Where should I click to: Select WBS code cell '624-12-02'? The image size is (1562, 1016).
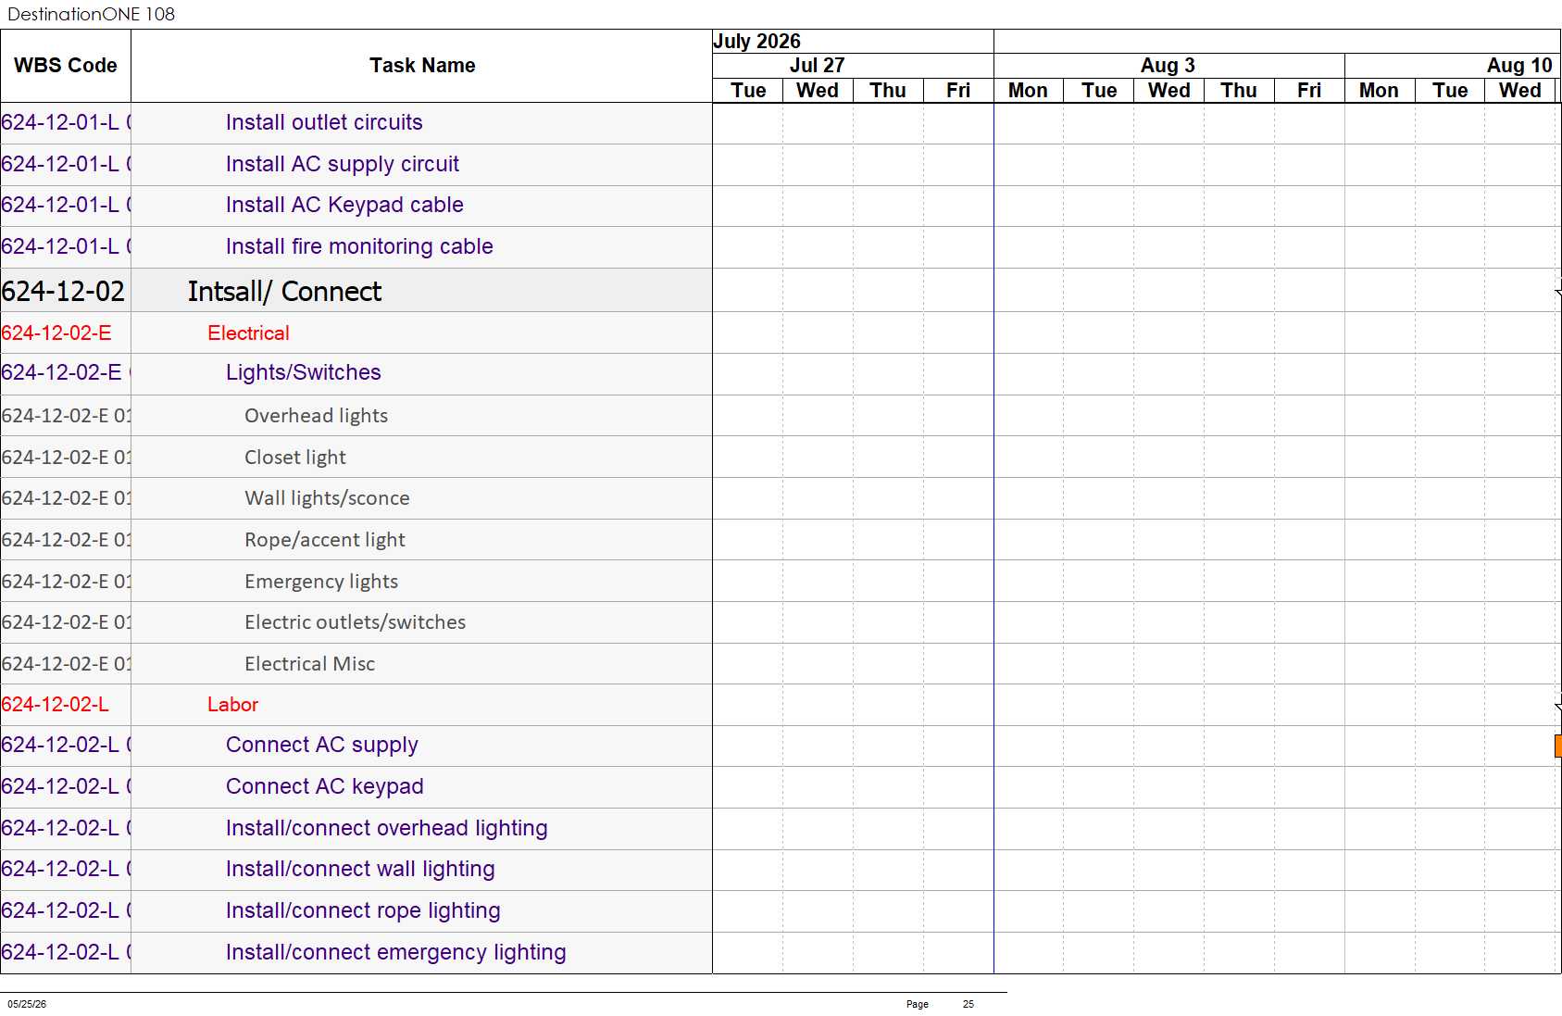tap(66, 291)
